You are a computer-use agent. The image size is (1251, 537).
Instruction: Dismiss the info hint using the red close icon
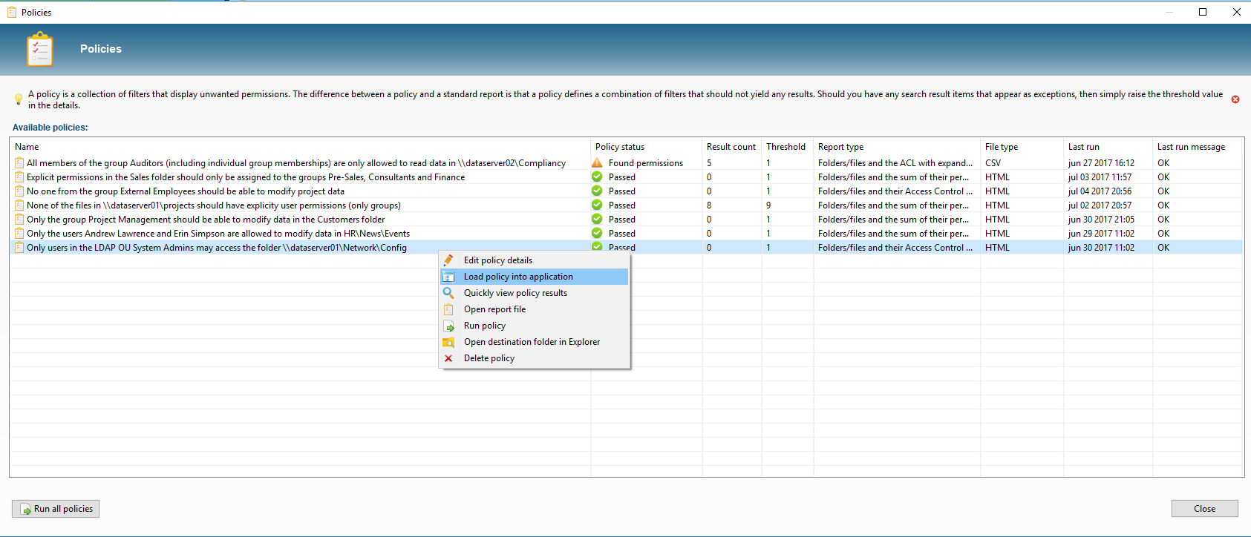click(x=1235, y=99)
